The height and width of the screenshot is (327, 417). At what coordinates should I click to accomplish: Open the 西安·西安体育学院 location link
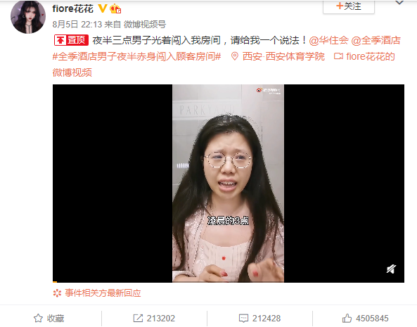(283, 56)
